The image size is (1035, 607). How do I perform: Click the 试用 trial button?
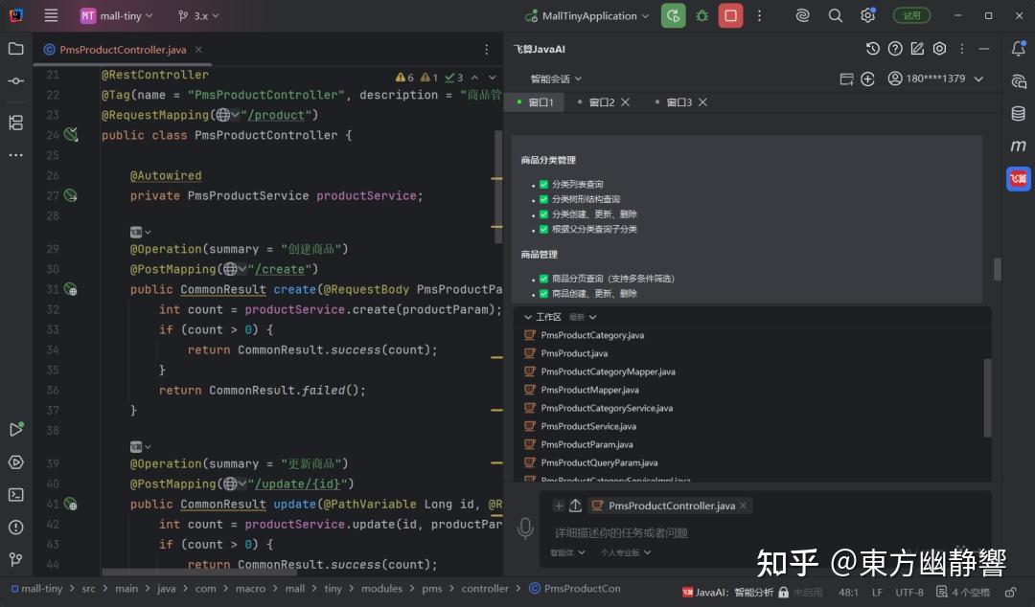tap(911, 15)
